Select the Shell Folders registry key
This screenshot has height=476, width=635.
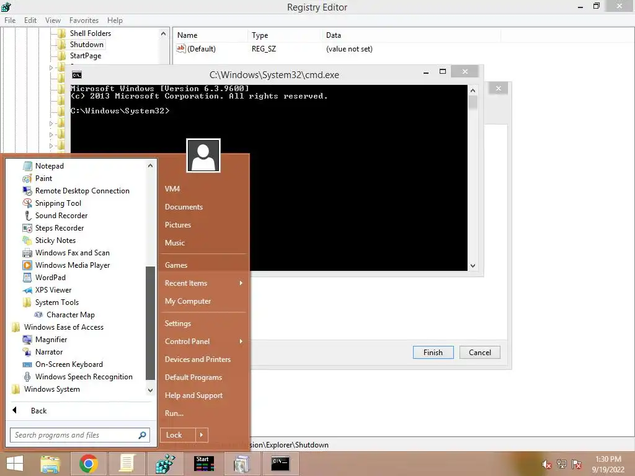pos(91,33)
